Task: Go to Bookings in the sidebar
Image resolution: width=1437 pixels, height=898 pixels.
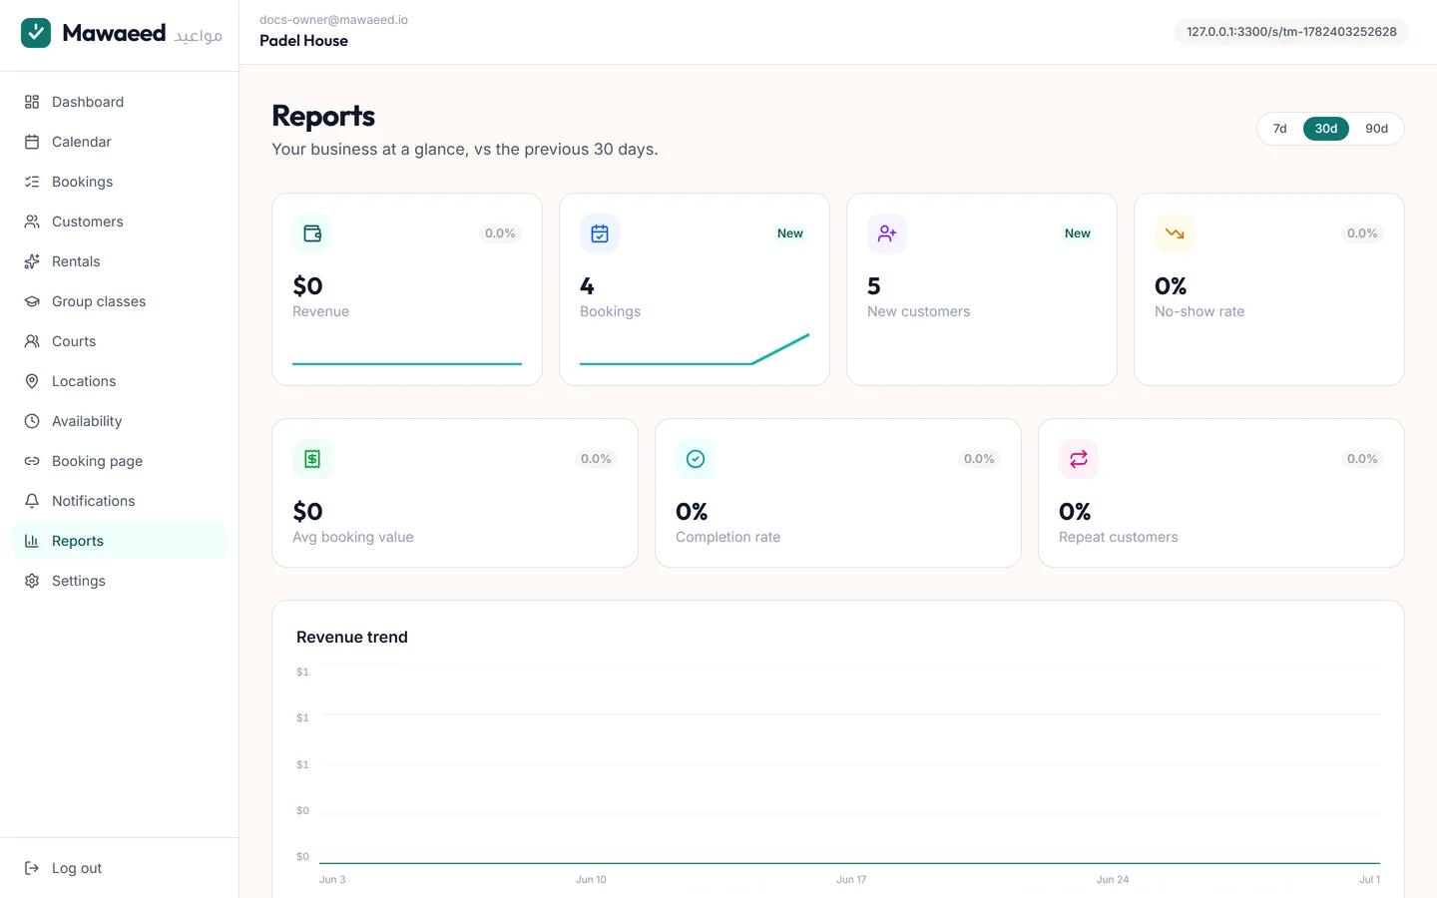Action: 120,182
